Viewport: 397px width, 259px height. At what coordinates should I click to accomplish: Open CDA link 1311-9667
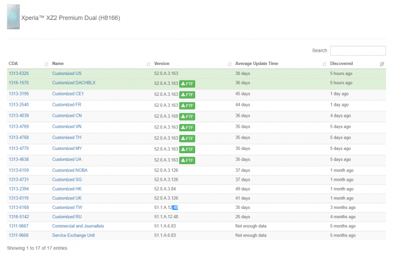(19, 226)
